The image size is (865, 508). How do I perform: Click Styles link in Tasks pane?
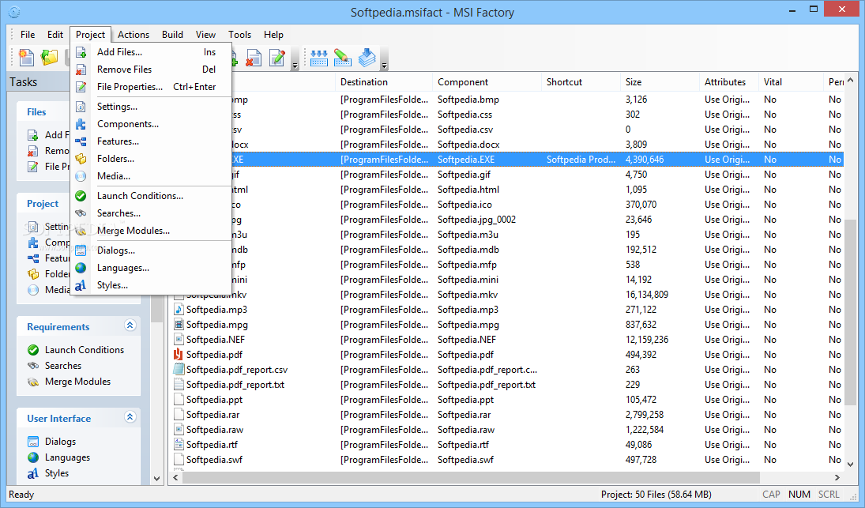point(57,473)
